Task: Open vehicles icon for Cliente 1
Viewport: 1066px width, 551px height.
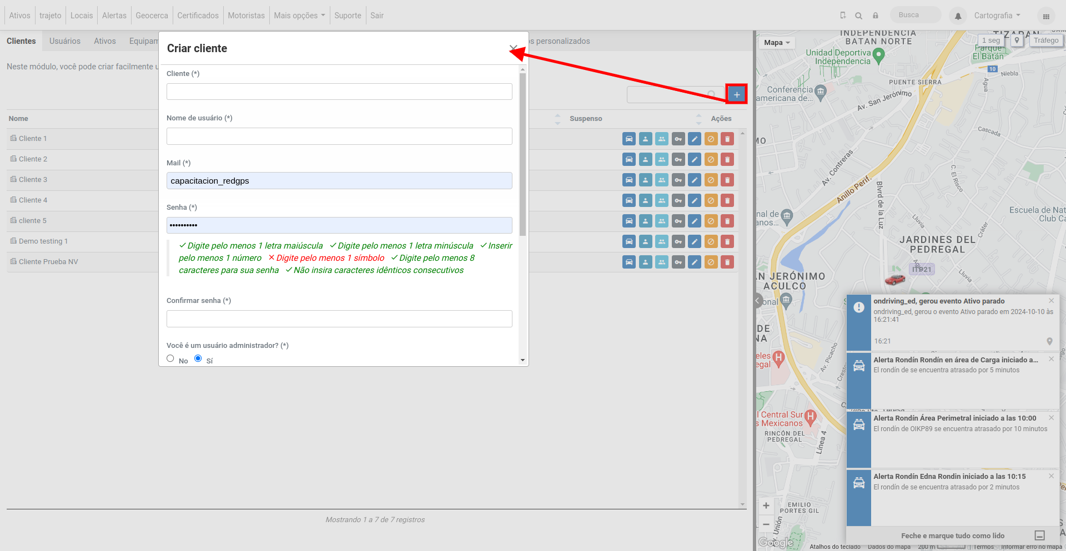Action: tap(628, 139)
